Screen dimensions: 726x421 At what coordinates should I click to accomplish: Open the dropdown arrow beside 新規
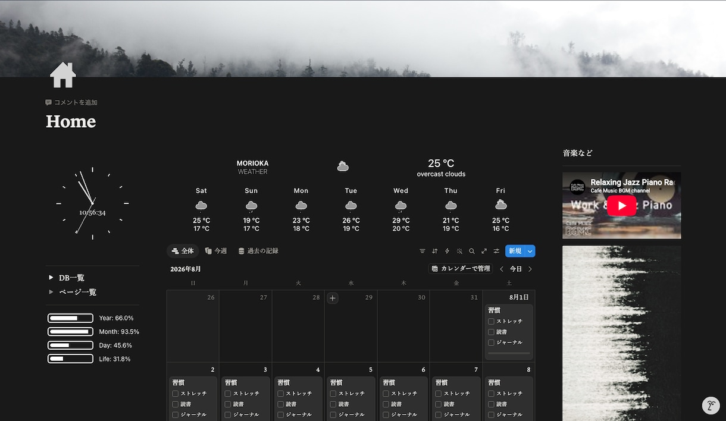(x=530, y=251)
